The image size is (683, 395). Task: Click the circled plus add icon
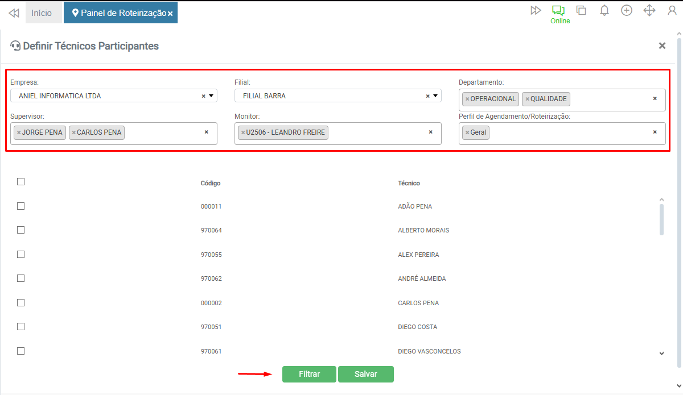[627, 10]
